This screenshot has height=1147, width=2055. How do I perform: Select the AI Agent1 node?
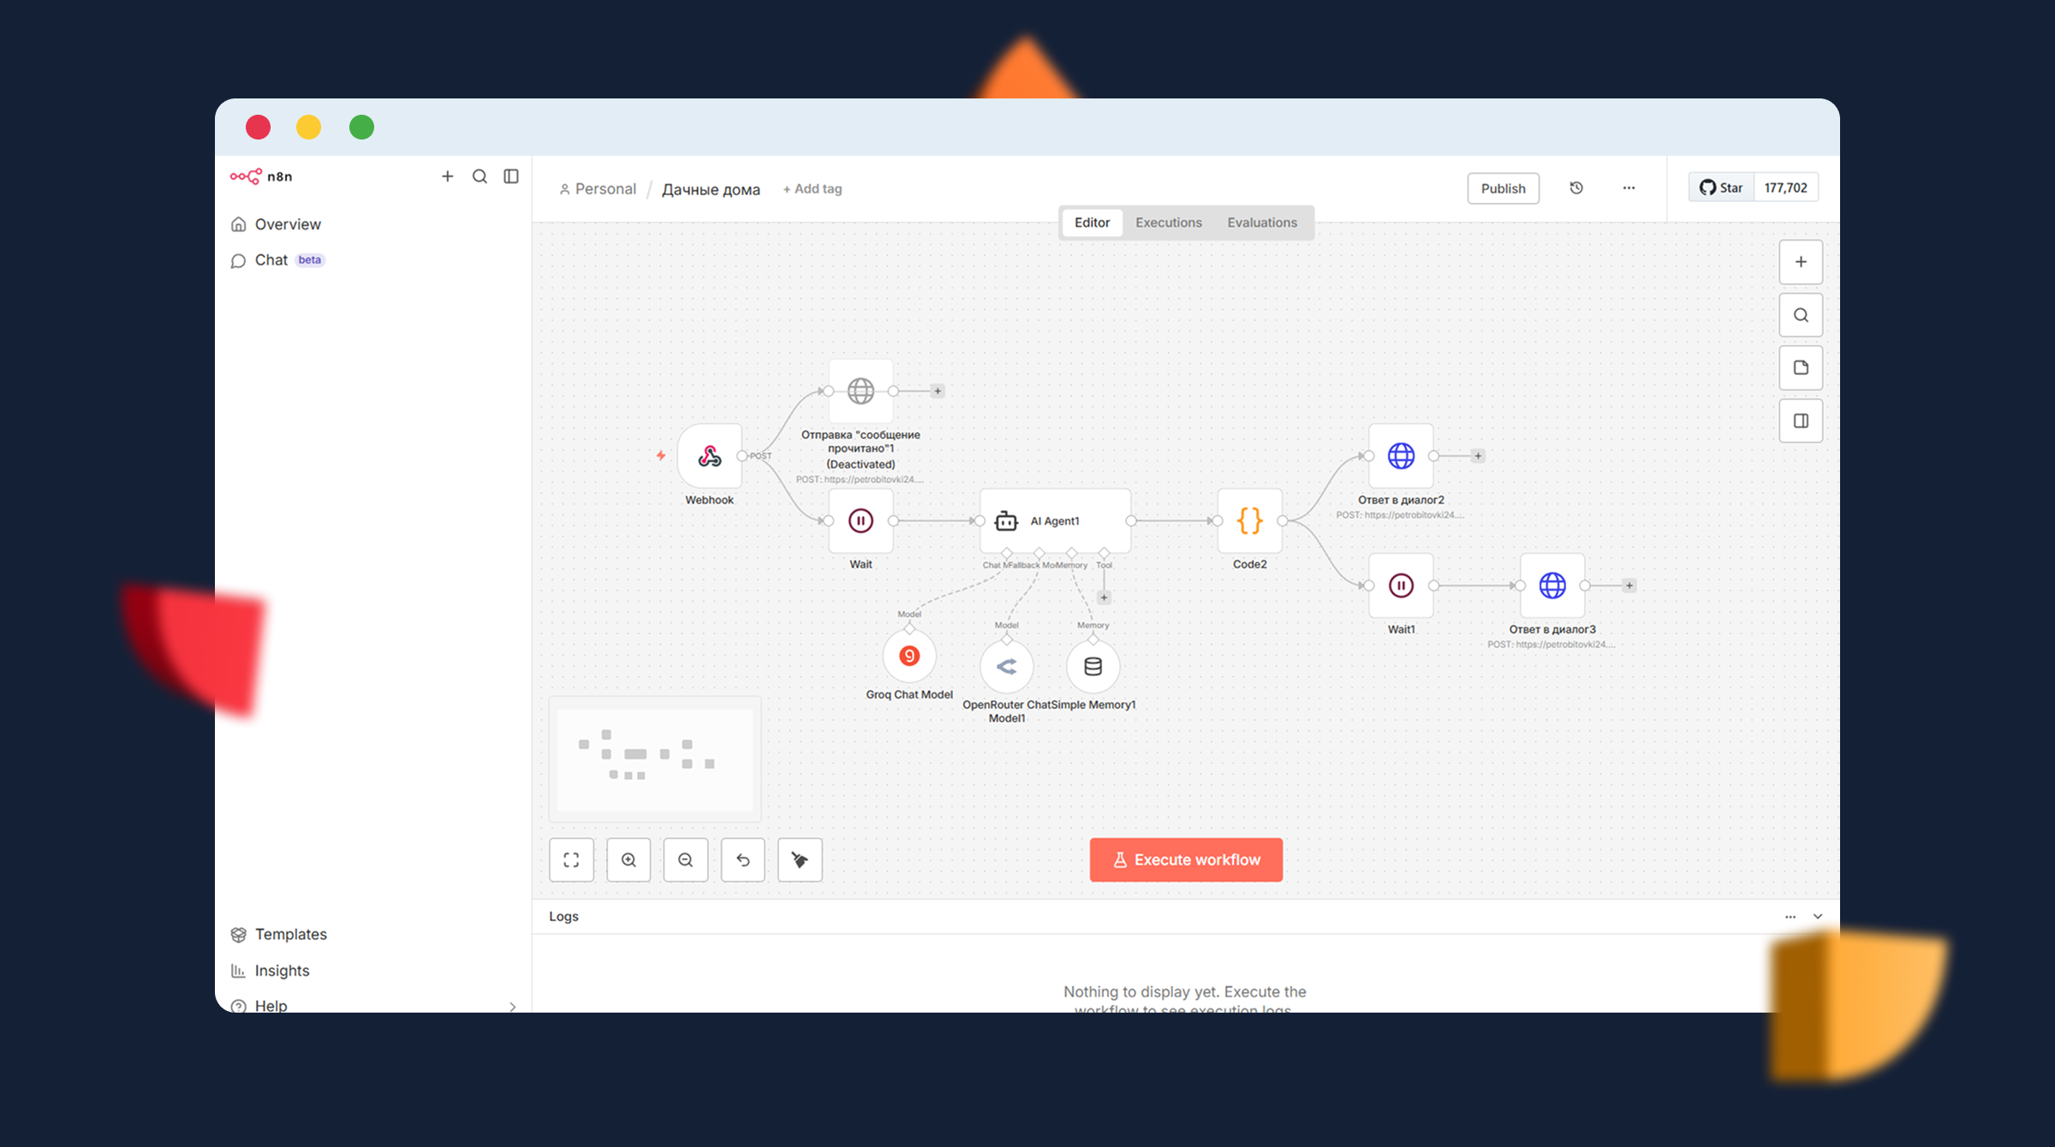[x=1055, y=520]
